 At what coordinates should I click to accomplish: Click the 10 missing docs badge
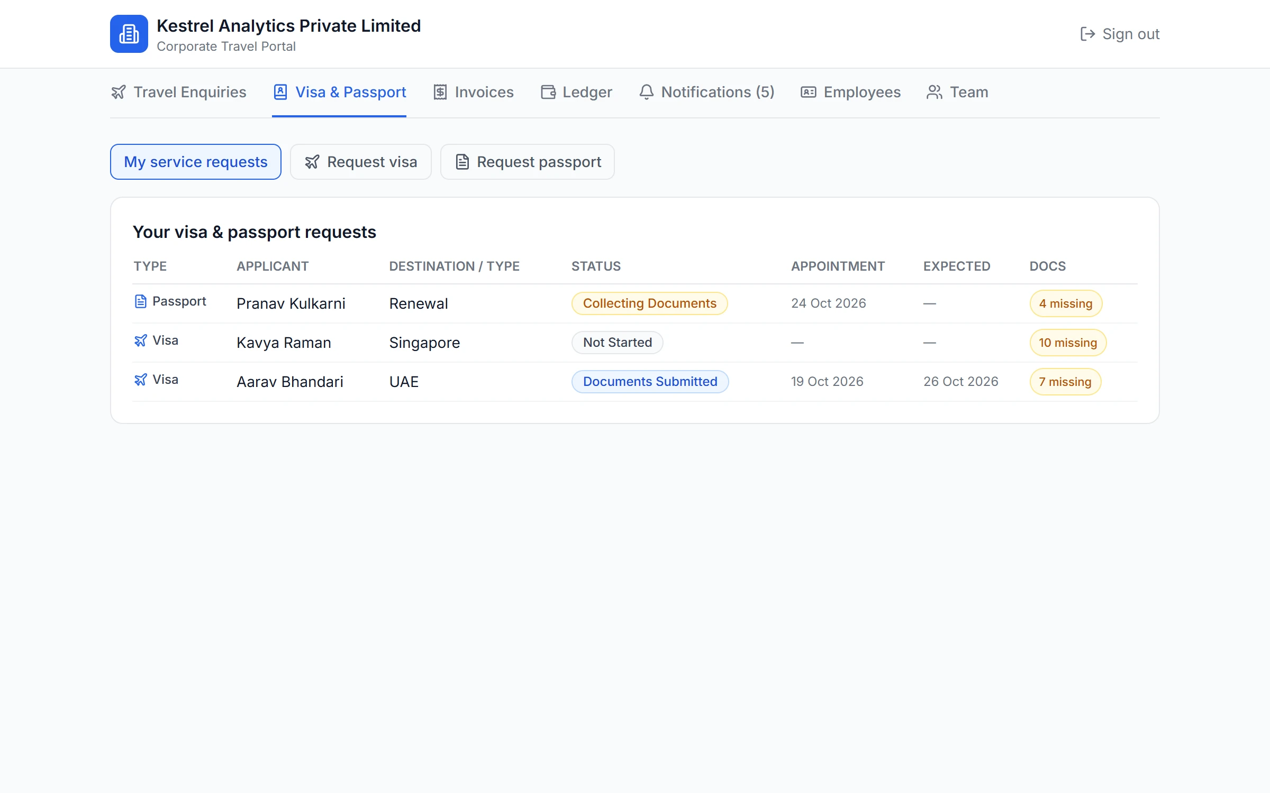pyautogui.click(x=1068, y=343)
